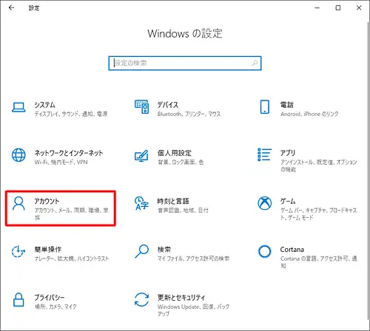Select the Cortana category title

point(292,250)
